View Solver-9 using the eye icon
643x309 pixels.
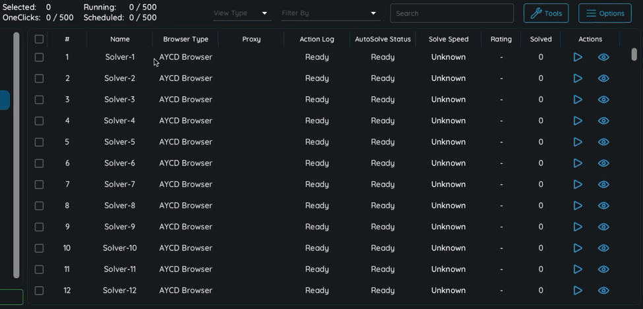(603, 227)
